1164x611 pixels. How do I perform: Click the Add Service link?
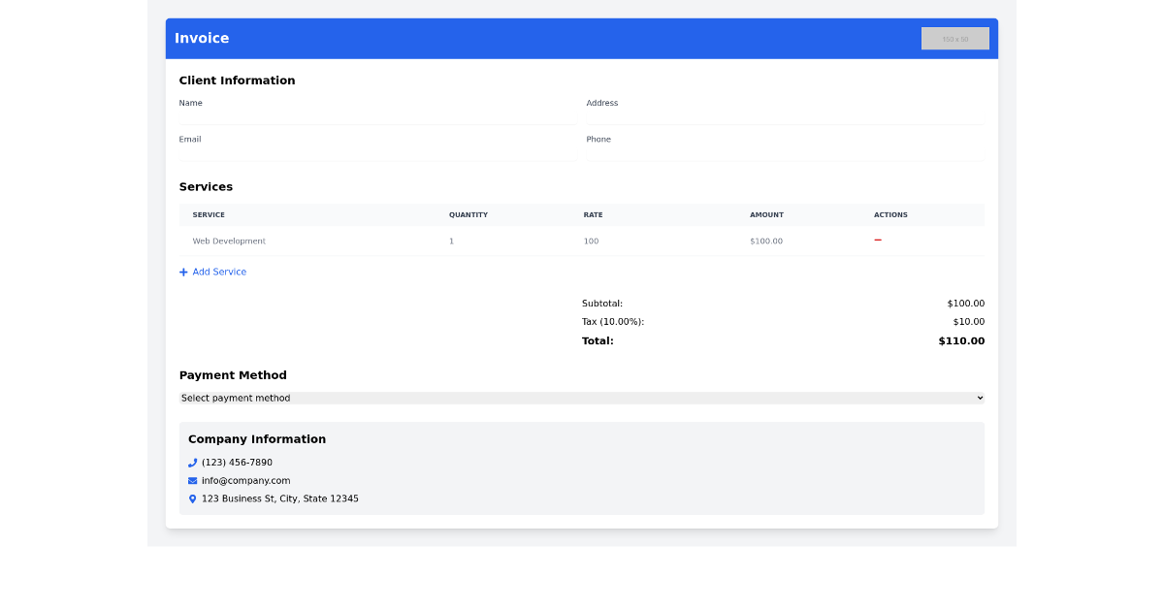[218, 272]
